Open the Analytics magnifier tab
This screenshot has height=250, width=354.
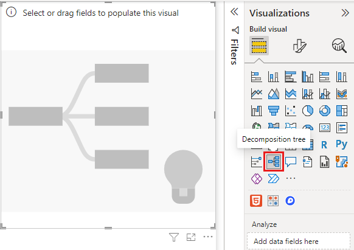(x=339, y=46)
